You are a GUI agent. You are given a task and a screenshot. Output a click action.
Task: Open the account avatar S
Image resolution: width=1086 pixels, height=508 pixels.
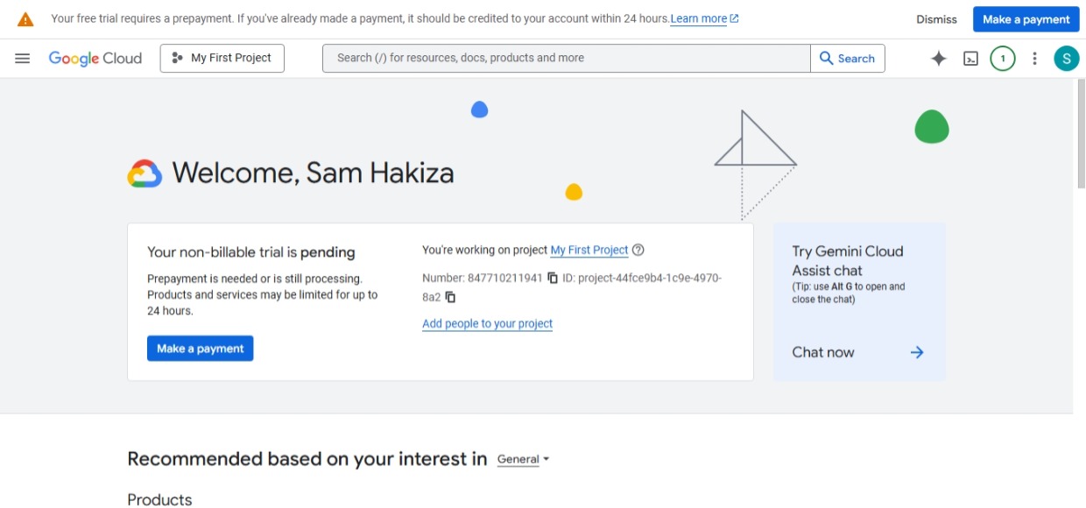point(1066,59)
